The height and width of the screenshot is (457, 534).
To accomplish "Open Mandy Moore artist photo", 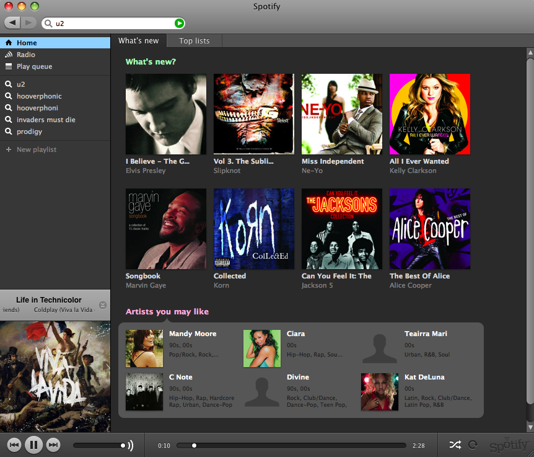I will pos(144,348).
